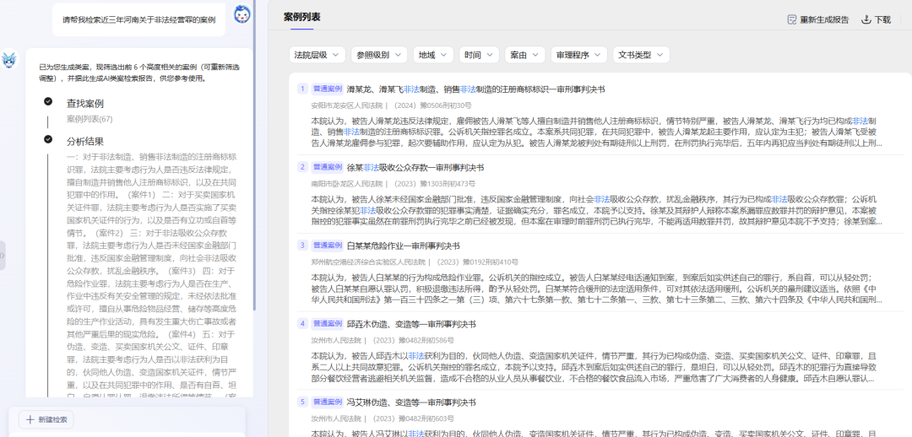Click the number 3 badge of third case
This screenshot has height=437, width=912.
[302, 245]
